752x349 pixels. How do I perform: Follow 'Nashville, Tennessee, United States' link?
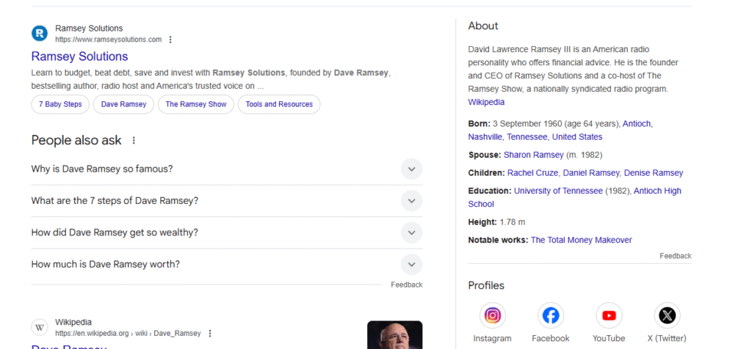535,137
